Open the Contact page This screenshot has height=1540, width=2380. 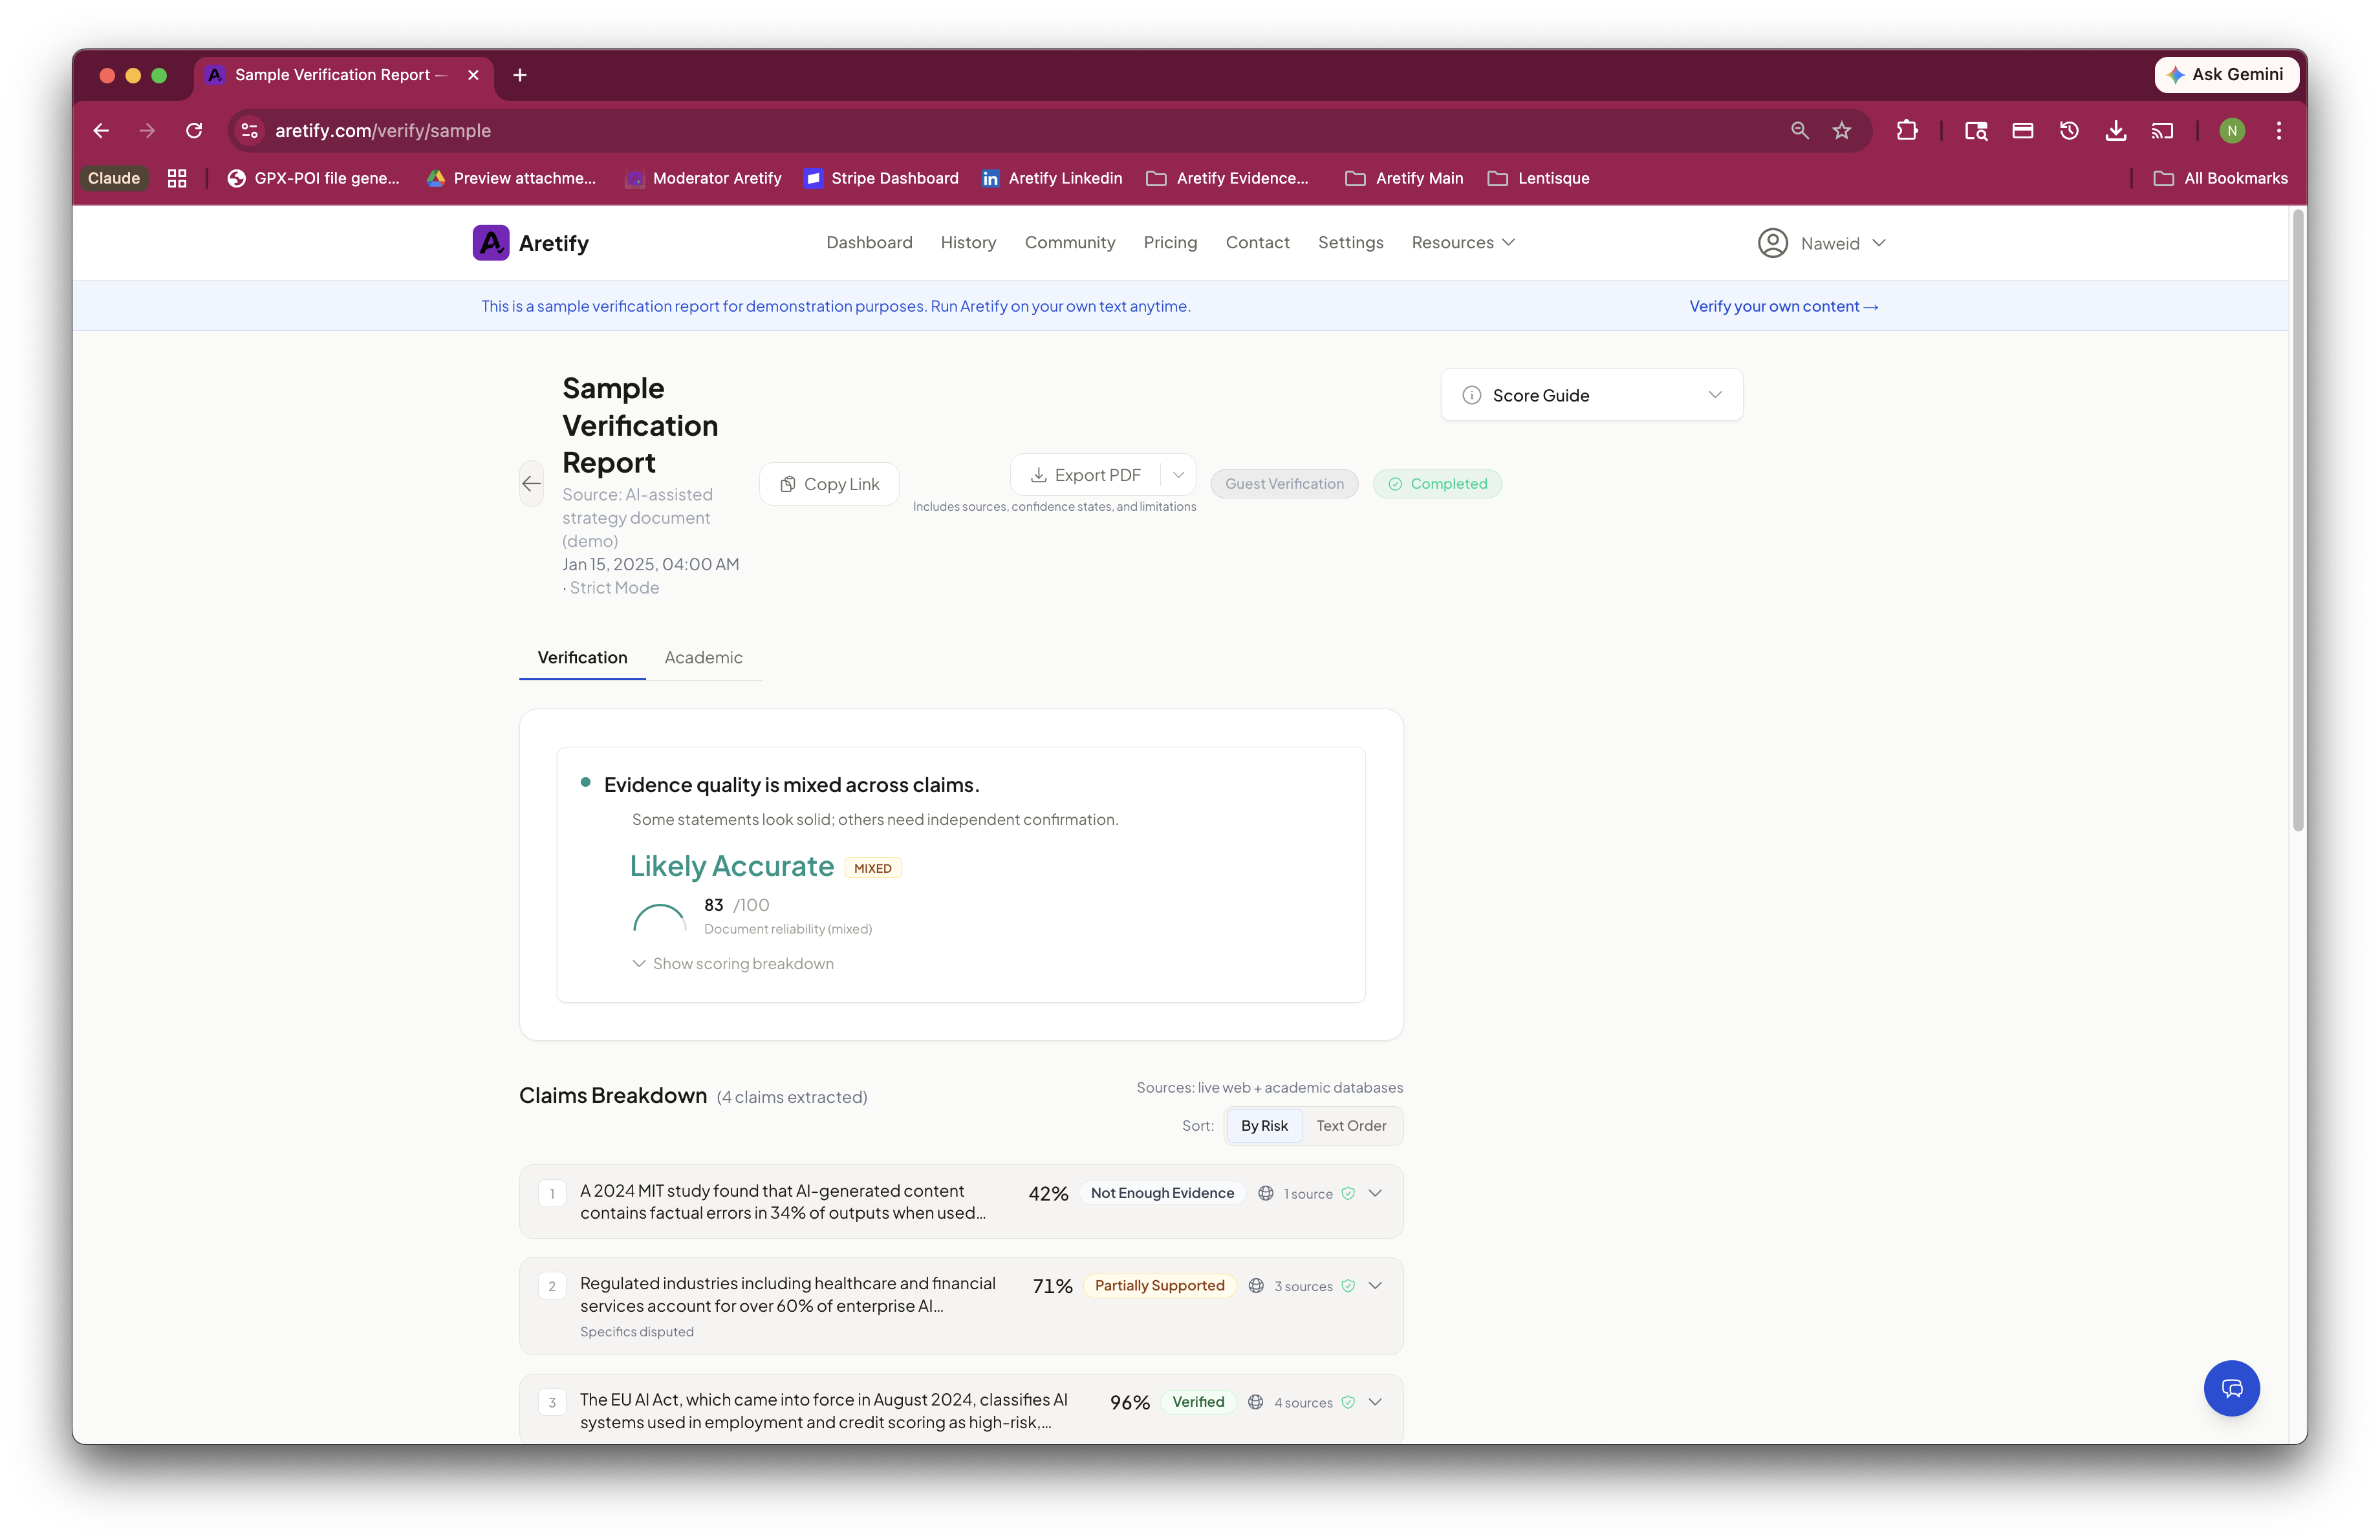pyautogui.click(x=1257, y=243)
